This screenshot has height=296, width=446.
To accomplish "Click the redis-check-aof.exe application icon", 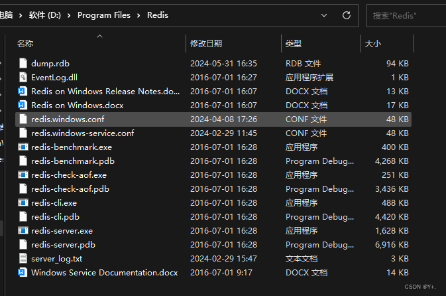I will click(x=23, y=175).
